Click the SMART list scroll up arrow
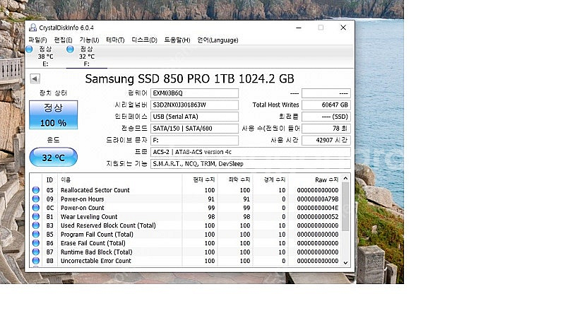Viewport: 565px width, 318px height. 345,179
